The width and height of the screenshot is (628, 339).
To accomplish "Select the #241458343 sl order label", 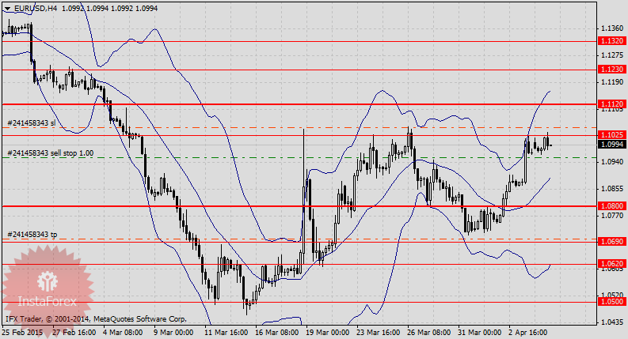I will pyautogui.click(x=32, y=123).
